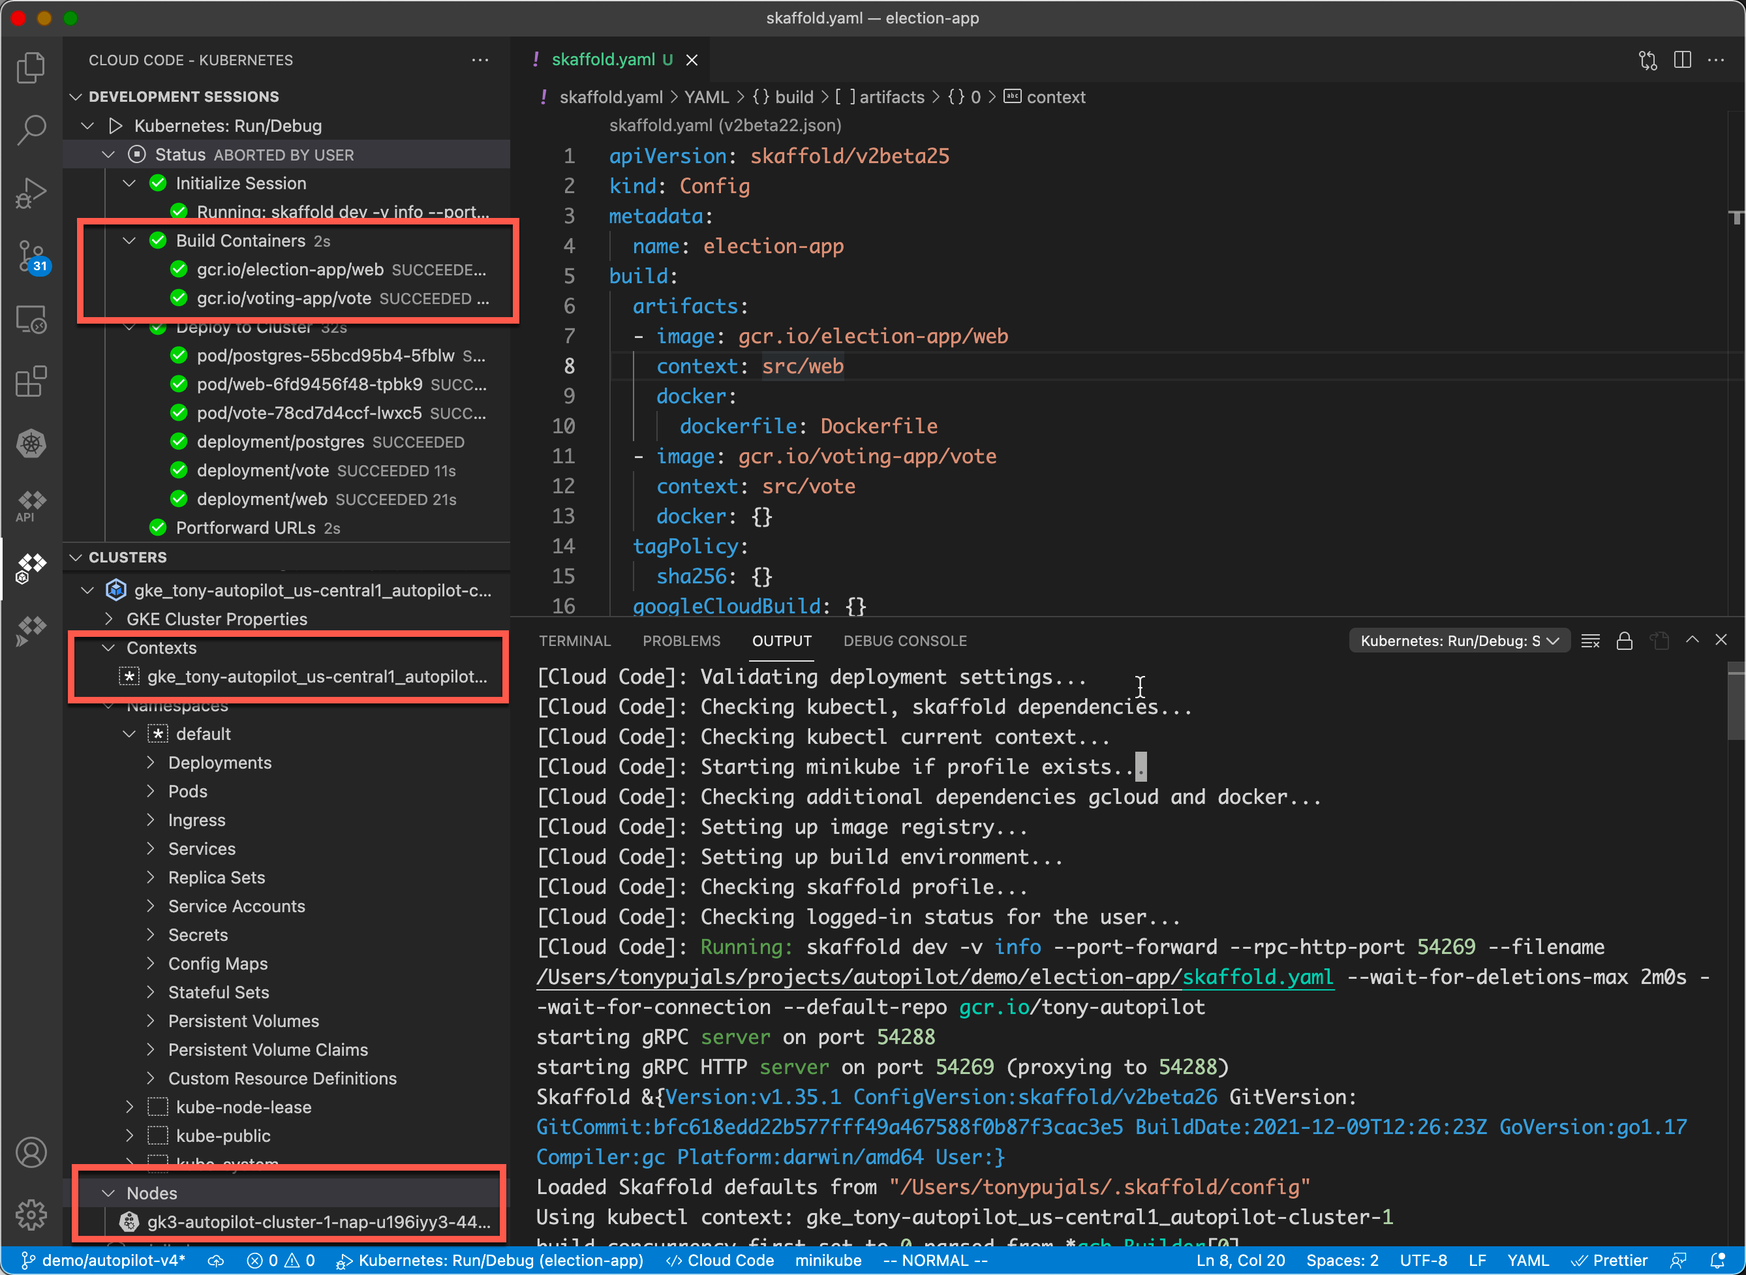Open the Kubernetes: Run/Debug output channel selector
The height and width of the screenshot is (1275, 1746).
point(1458,640)
